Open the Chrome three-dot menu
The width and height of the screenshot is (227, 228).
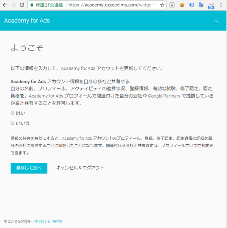click(221, 5)
